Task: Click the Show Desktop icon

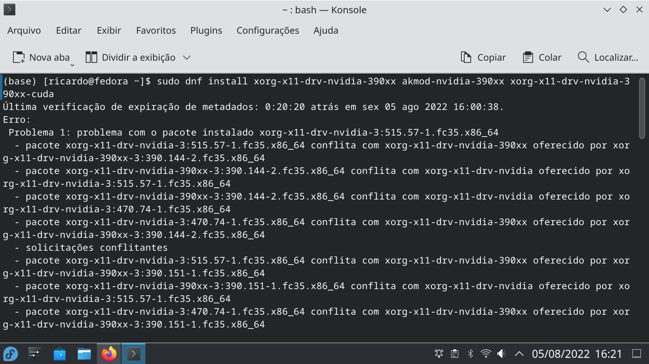Action: (637, 354)
